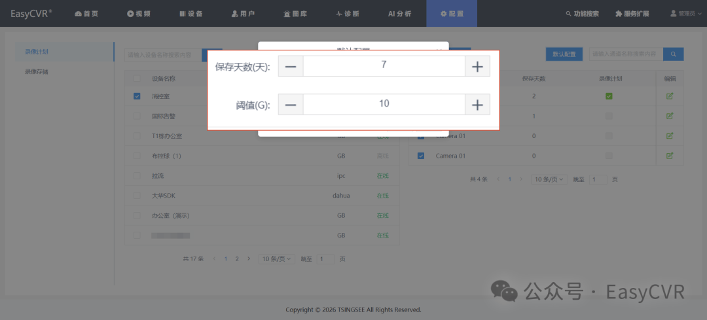Viewport: 707px width, 320px height.
Task: Toggle the green 录像计划 checkbox in the 2-day row
Action: 609,96
